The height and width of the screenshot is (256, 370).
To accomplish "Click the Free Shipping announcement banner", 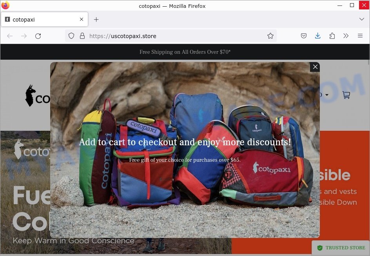I will tap(185, 52).
